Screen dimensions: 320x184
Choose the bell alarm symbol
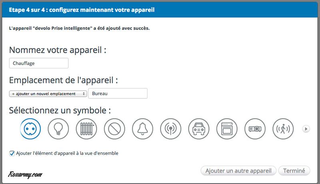pos(143,129)
